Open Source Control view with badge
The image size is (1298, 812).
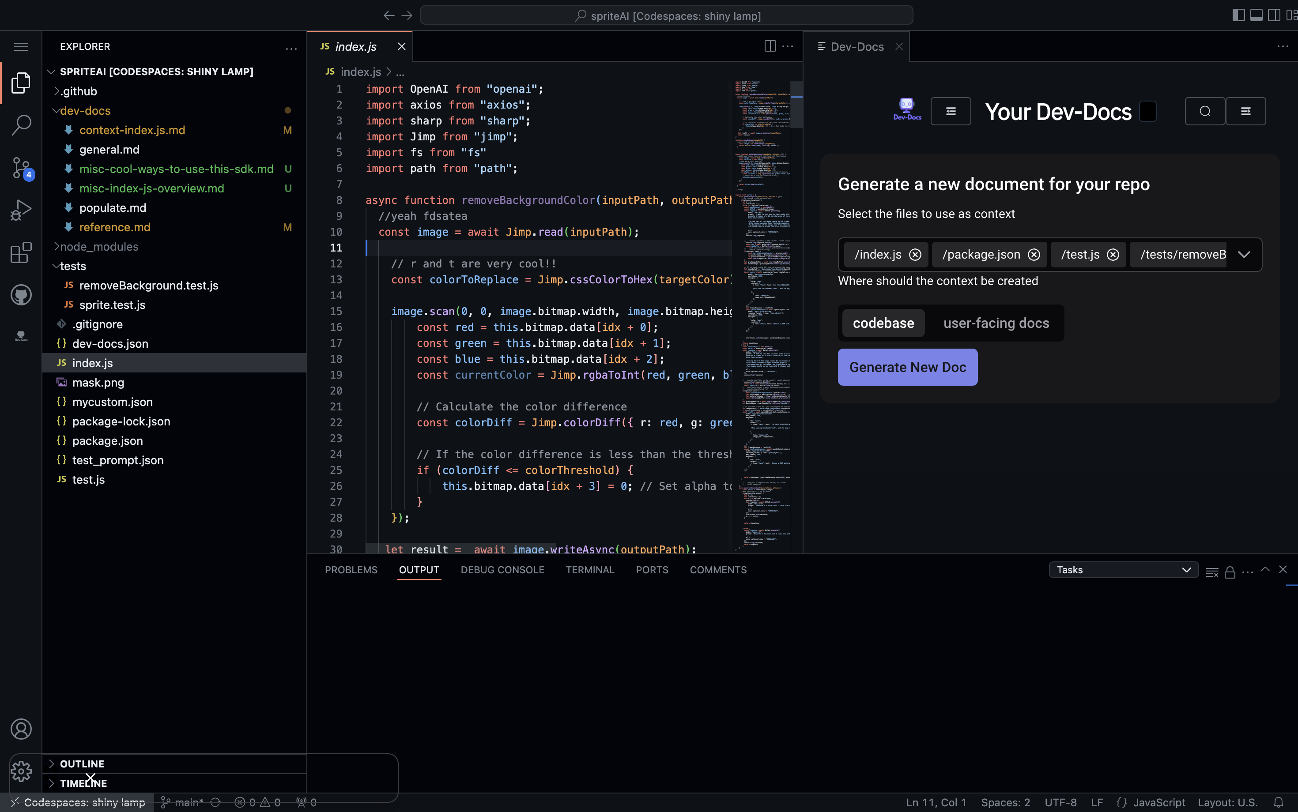[21, 168]
